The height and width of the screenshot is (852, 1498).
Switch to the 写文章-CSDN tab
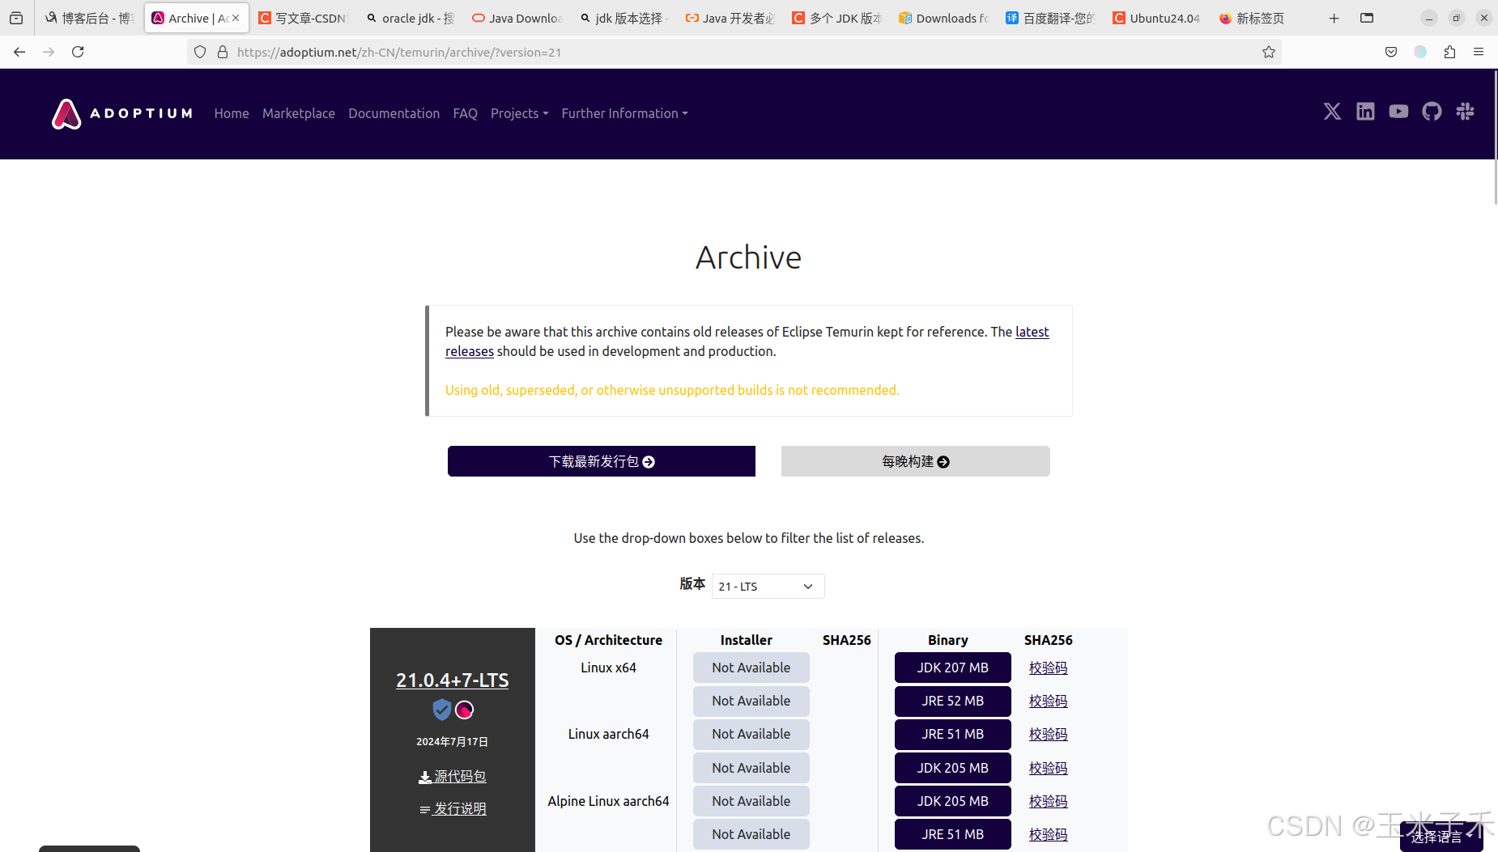303,18
